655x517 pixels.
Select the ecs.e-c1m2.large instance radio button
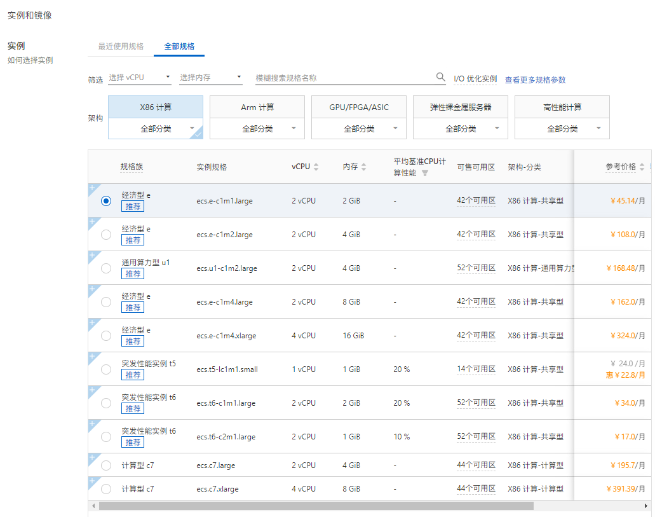[x=106, y=235]
